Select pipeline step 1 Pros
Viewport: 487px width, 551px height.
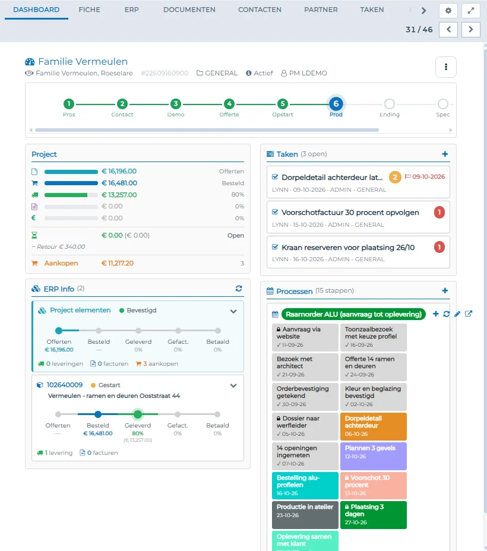tap(69, 104)
